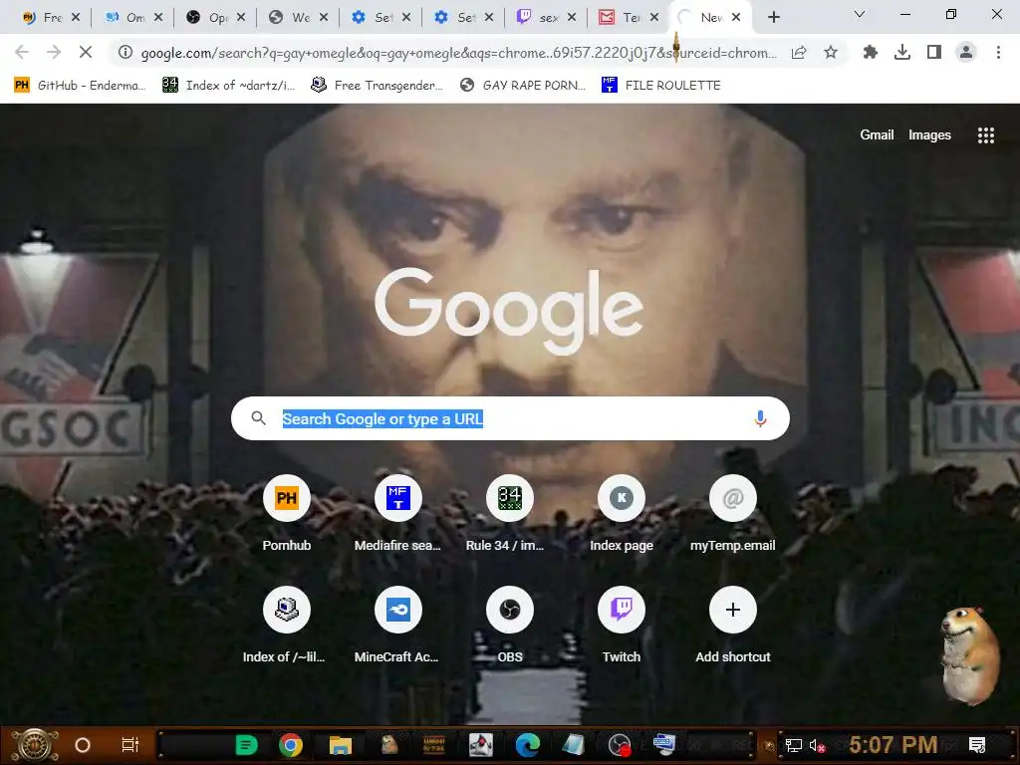1020x765 pixels.
Task: Open on-screen keyboard app in taskbar
Action: (663, 743)
